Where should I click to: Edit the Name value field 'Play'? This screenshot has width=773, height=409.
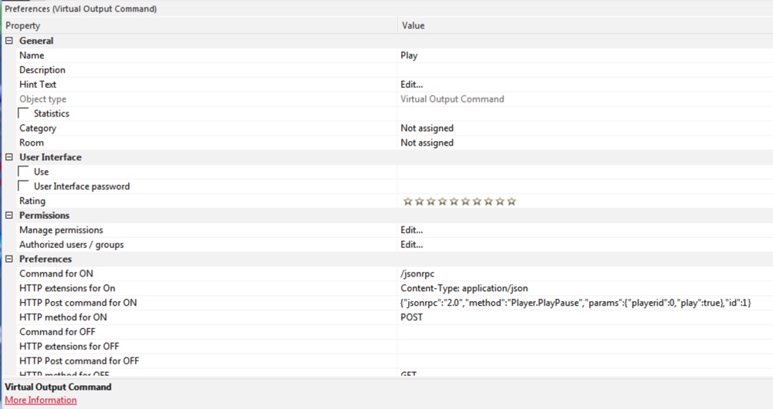410,55
